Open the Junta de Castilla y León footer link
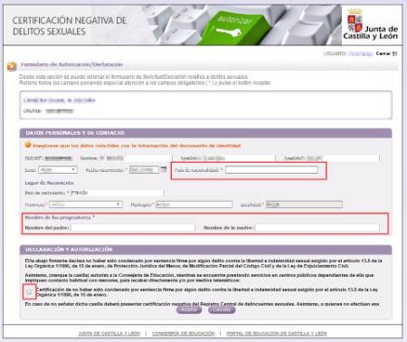The image size is (407, 342). coord(109,334)
